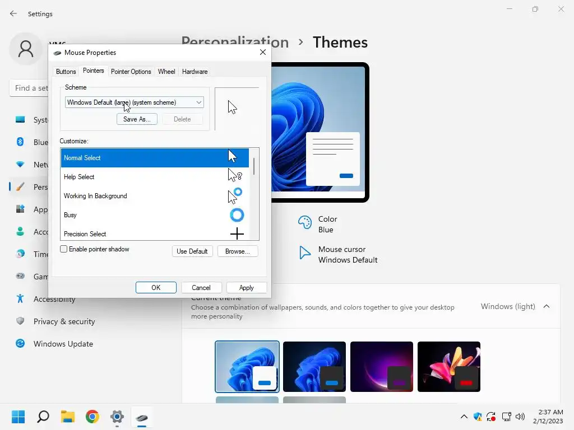
Task: Select Working In Background pointer row
Action: tap(155, 196)
